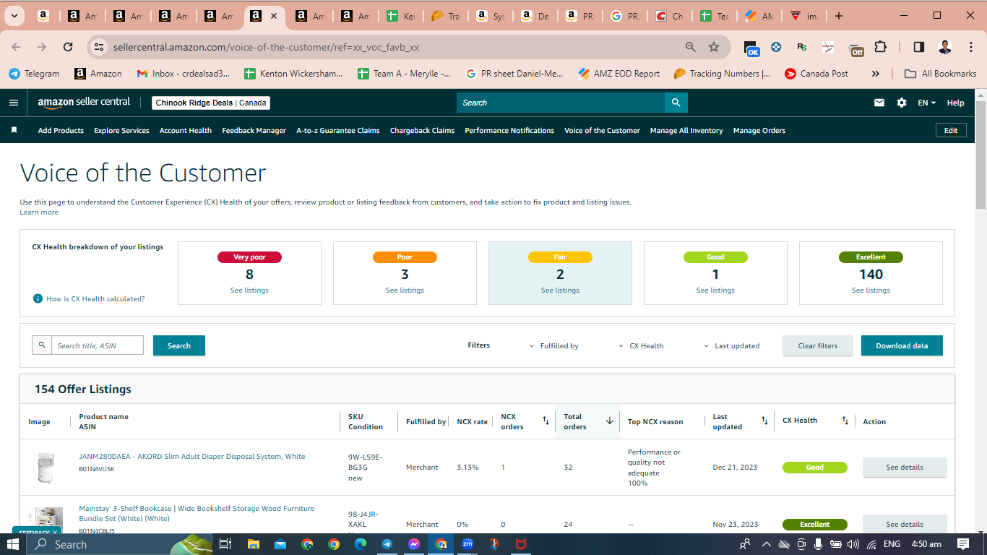Open the Windows notification center icon
This screenshot has width=987, height=555.
pyautogui.click(x=963, y=544)
